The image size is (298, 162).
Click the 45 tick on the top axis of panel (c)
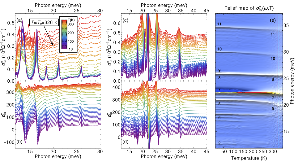pyautogui.click(x=206, y=11)
